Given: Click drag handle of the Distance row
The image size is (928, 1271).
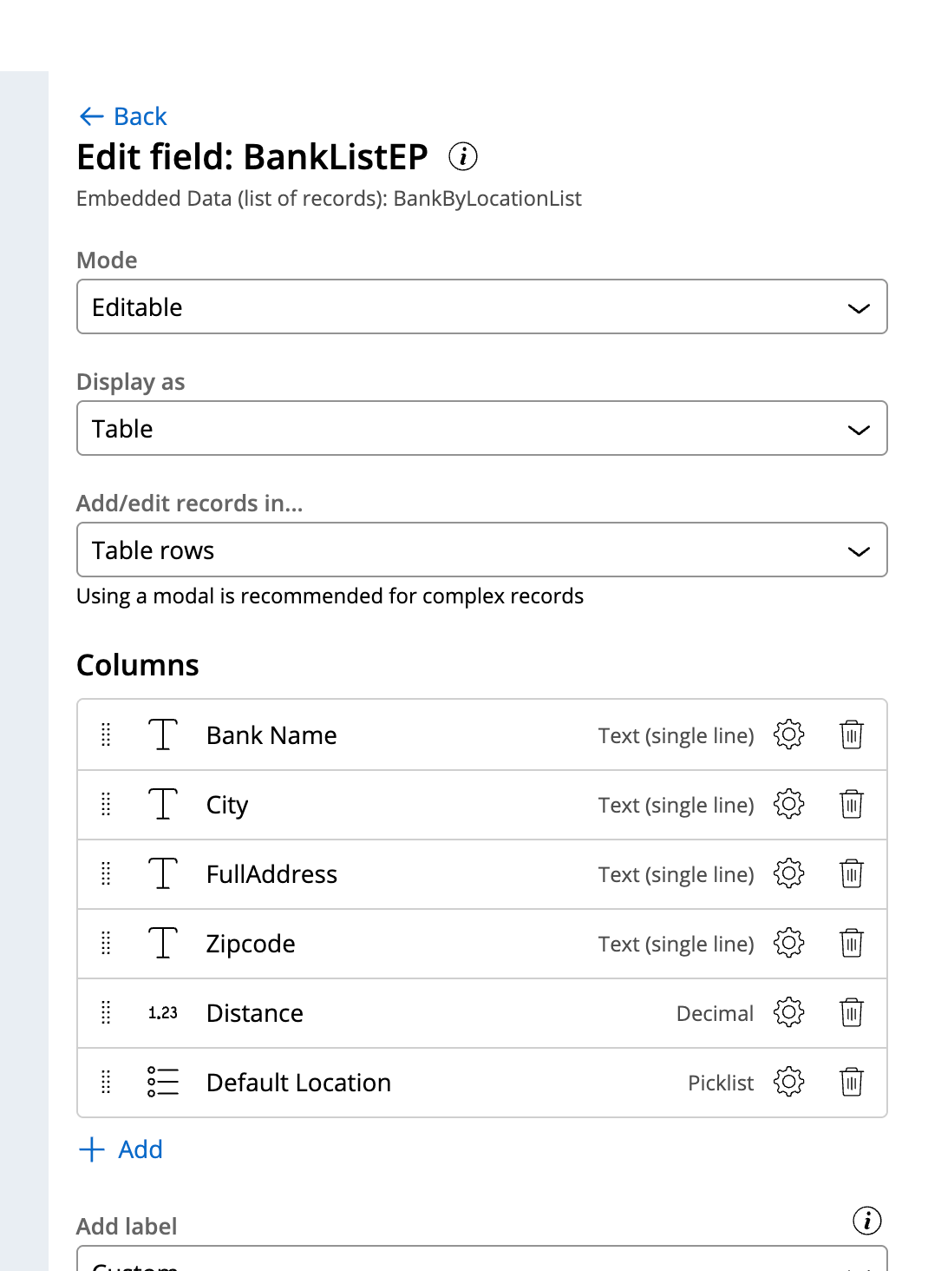Looking at the screenshot, I should pyautogui.click(x=106, y=1012).
